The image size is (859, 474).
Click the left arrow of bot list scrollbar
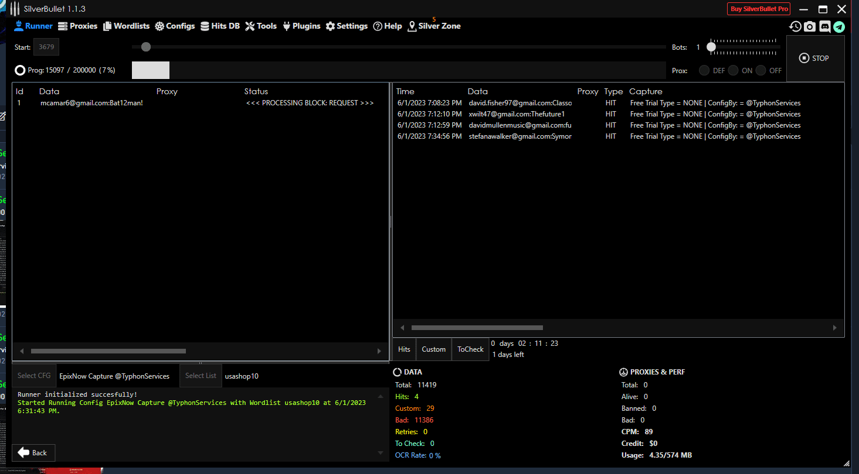click(x=22, y=351)
